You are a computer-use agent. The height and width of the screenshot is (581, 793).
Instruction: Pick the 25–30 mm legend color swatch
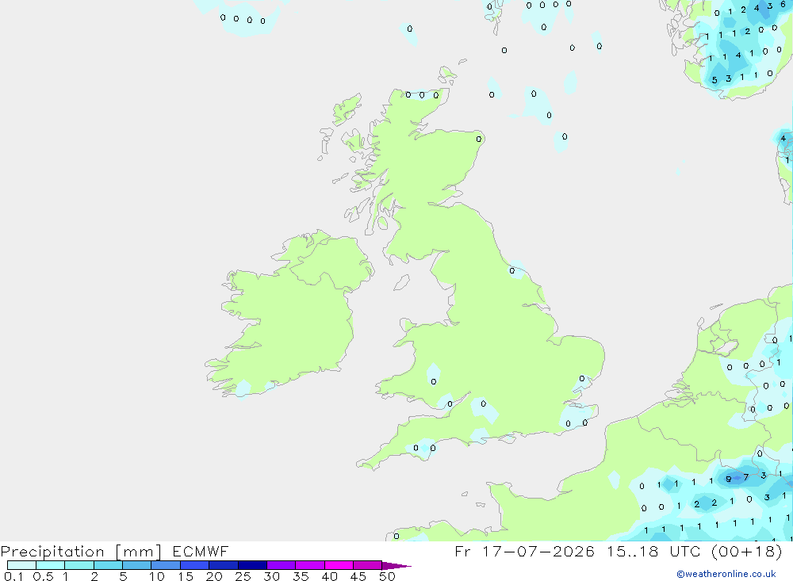[252, 565]
